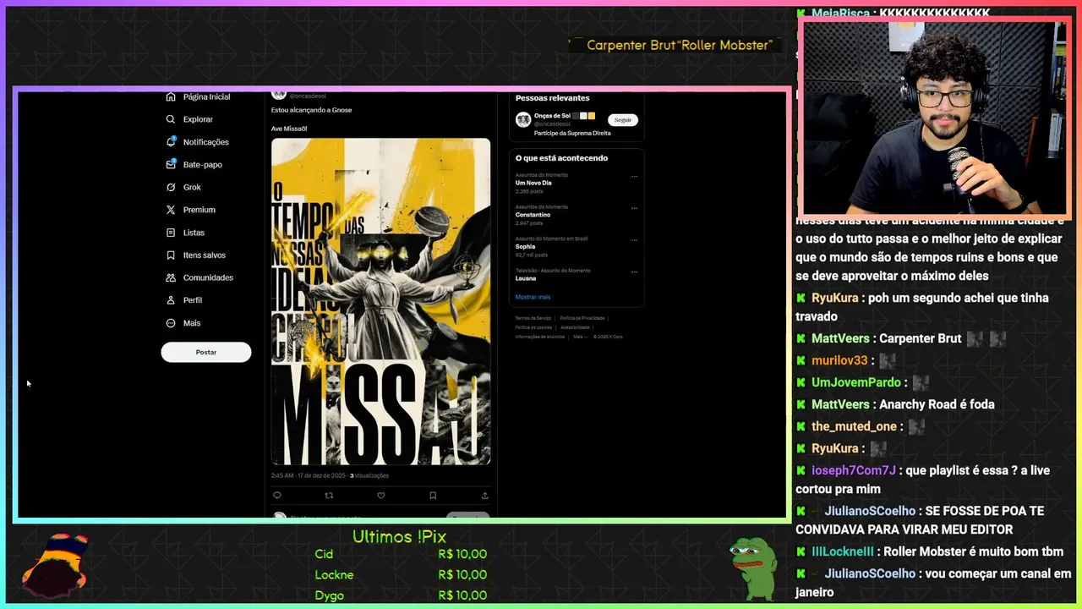Viewport: 1082px width, 609px height.
Task: Open the Listas icon
Action: 171,233
